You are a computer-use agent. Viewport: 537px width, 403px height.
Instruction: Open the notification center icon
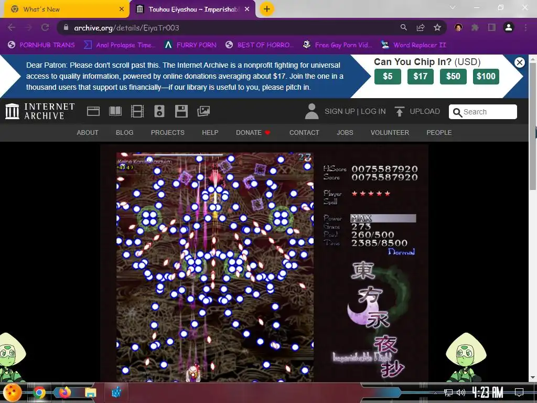click(519, 393)
